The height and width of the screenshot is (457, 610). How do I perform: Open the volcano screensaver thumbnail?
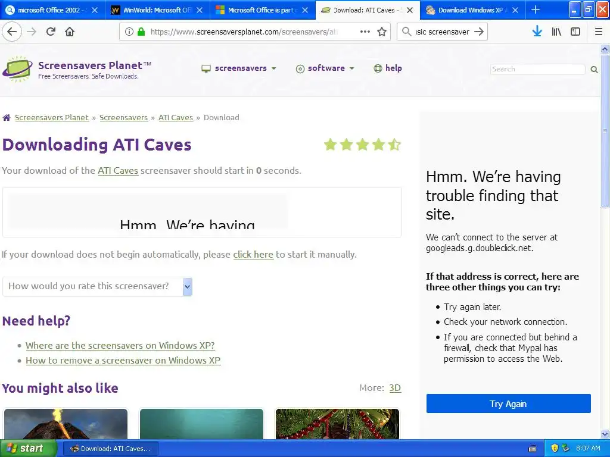pyautogui.click(x=66, y=424)
